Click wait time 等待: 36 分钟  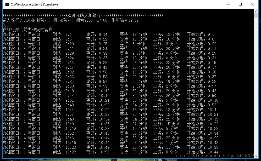pyautogui.click(x=133, y=114)
